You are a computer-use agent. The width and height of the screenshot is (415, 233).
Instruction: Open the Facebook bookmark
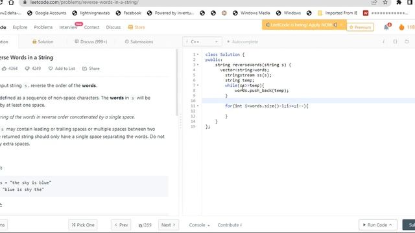[128, 13]
